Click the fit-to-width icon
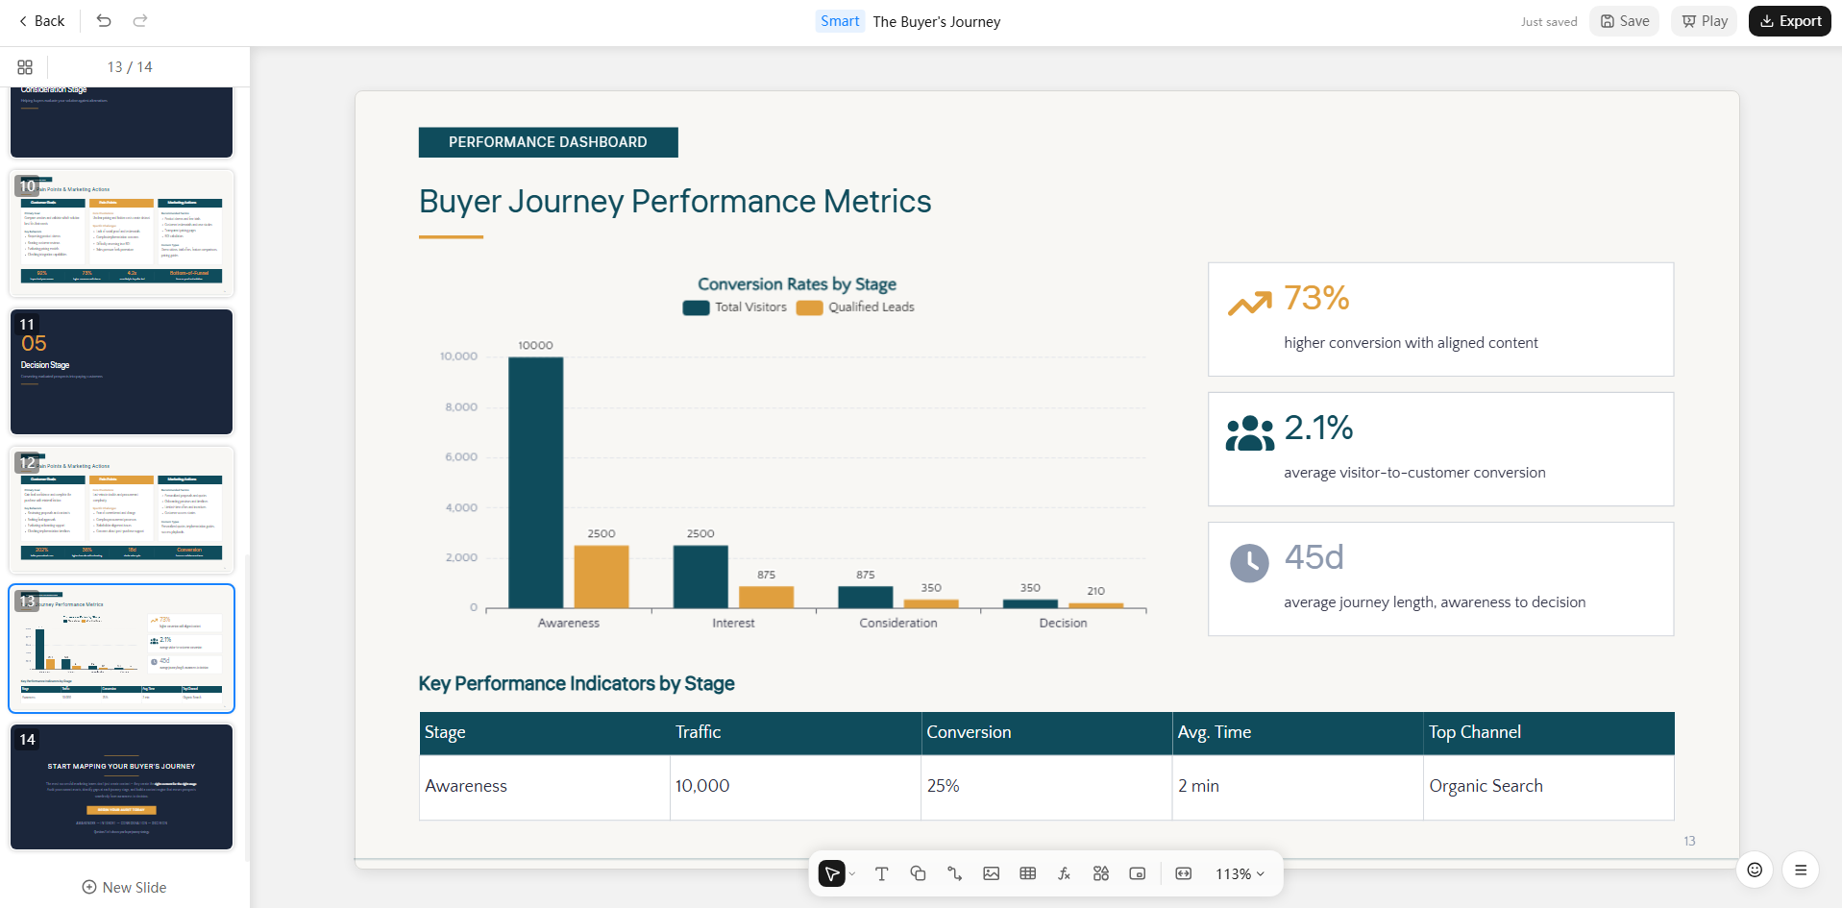The image size is (1842, 908). point(1183,873)
